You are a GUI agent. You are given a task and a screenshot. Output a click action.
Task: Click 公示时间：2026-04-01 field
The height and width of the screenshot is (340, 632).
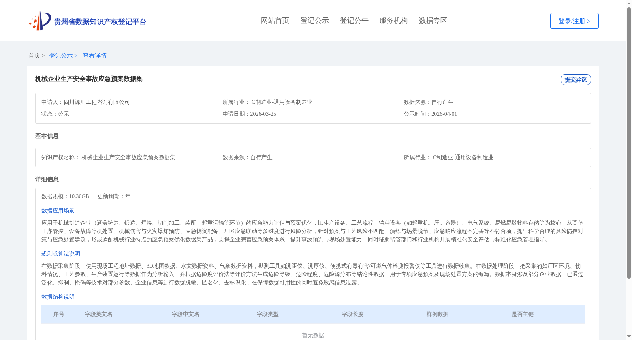click(430, 114)
